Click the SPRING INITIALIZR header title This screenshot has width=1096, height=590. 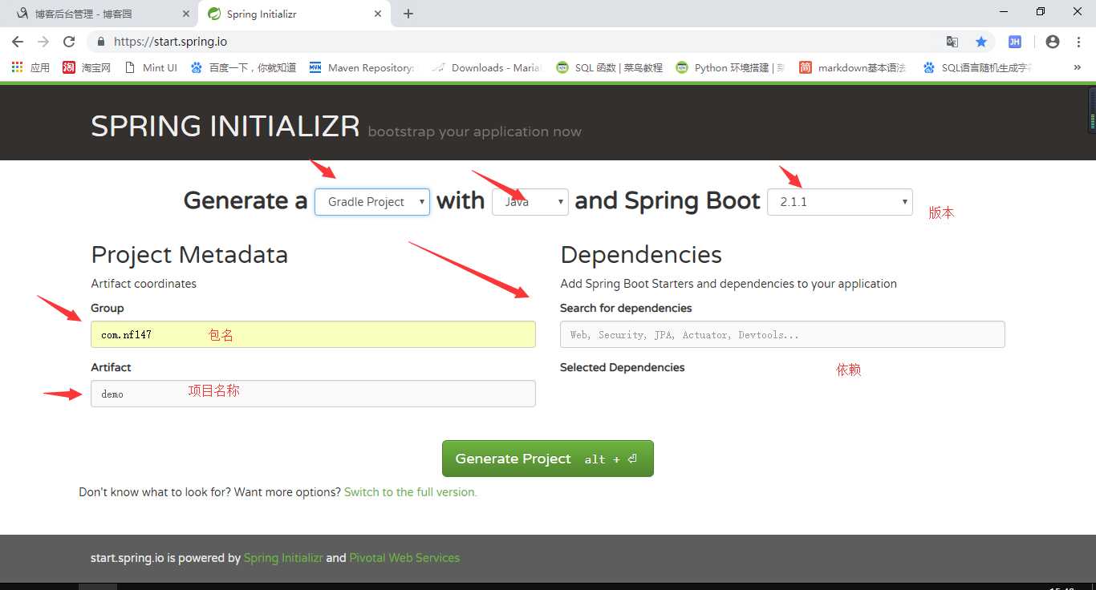[225, 127]
